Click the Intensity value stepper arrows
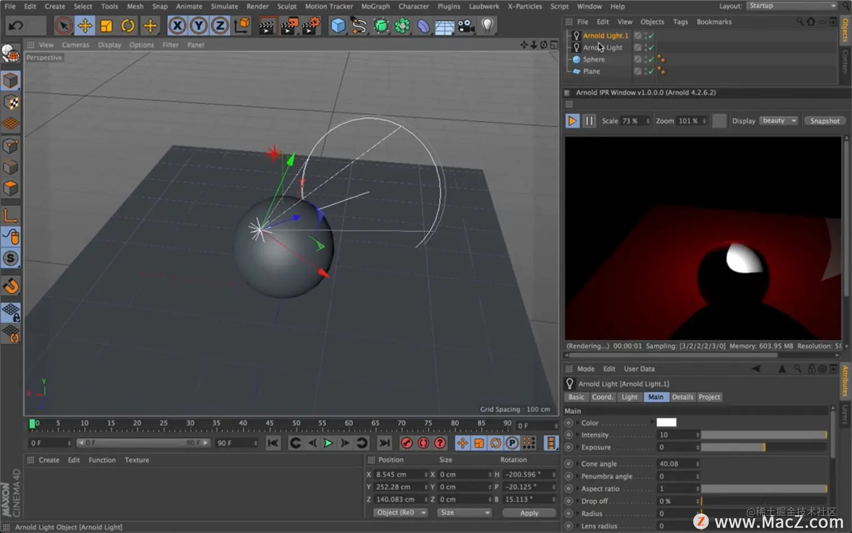Screen dimensions: 852x533 pos(698,435)
